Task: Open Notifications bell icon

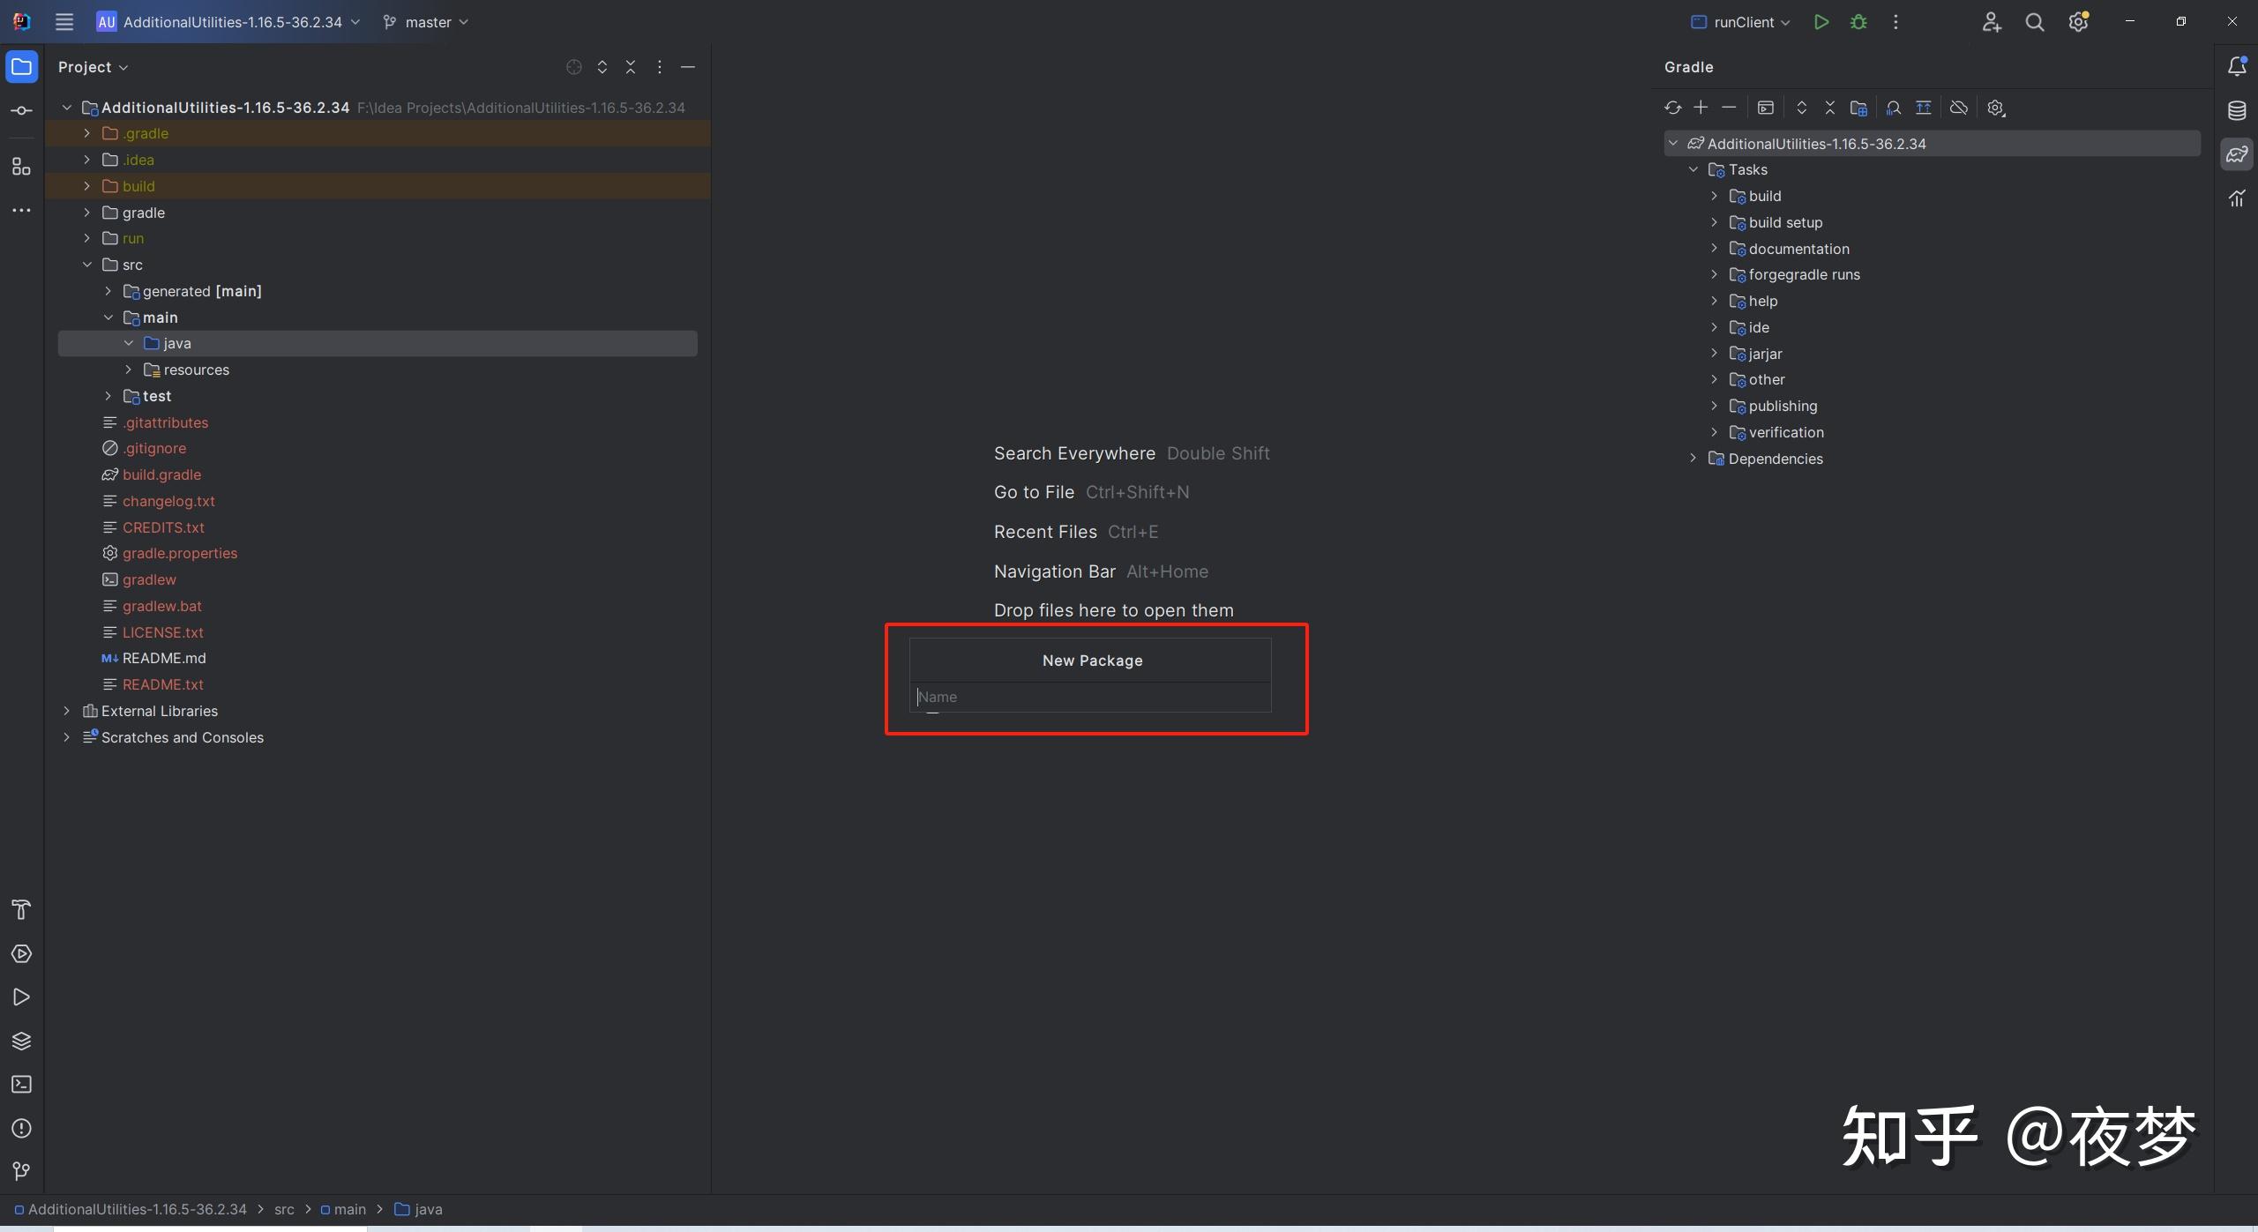Action: click(x=2236, y=67)
